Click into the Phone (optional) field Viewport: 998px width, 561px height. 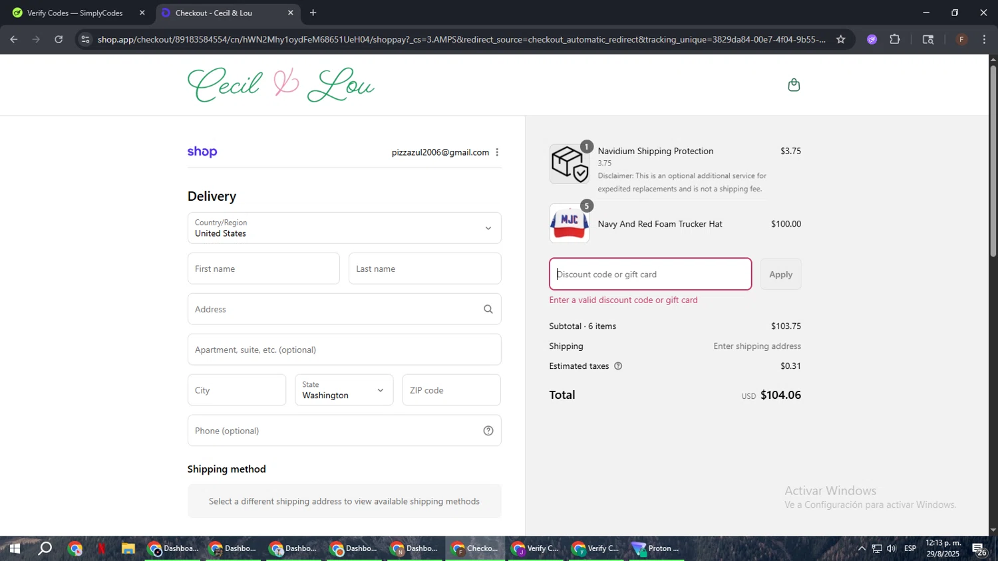tap(344, 431)
